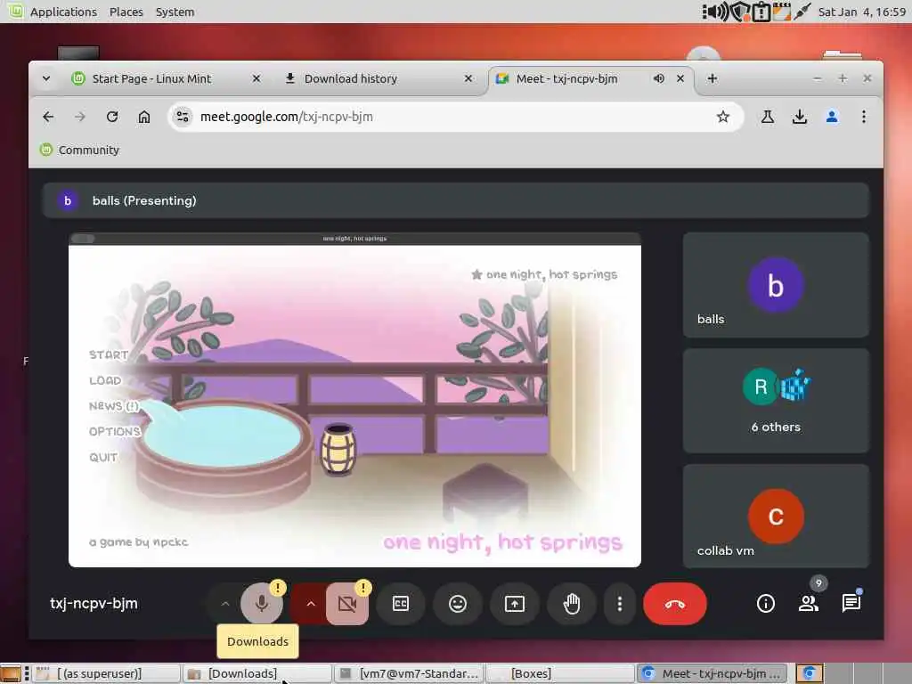Click the Present now screen share icon
The width and height of the screenshot is (912, 684).
coord(515,604)
